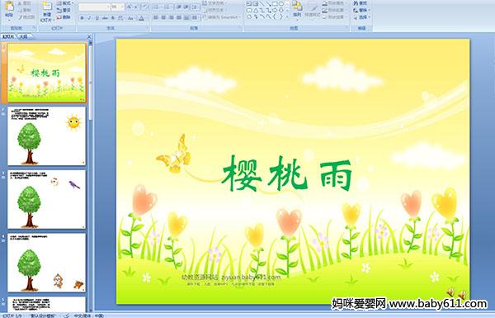Toggle Underline formatting button
Screen dimensions: 495x318
pos(97,18)
